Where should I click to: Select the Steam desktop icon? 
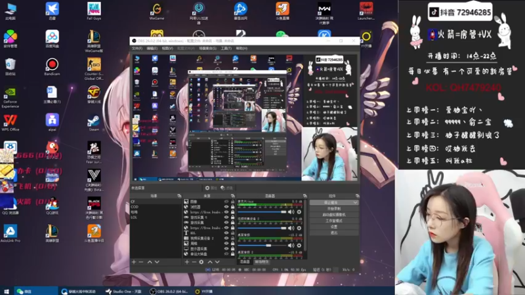(x=94, y=123)
